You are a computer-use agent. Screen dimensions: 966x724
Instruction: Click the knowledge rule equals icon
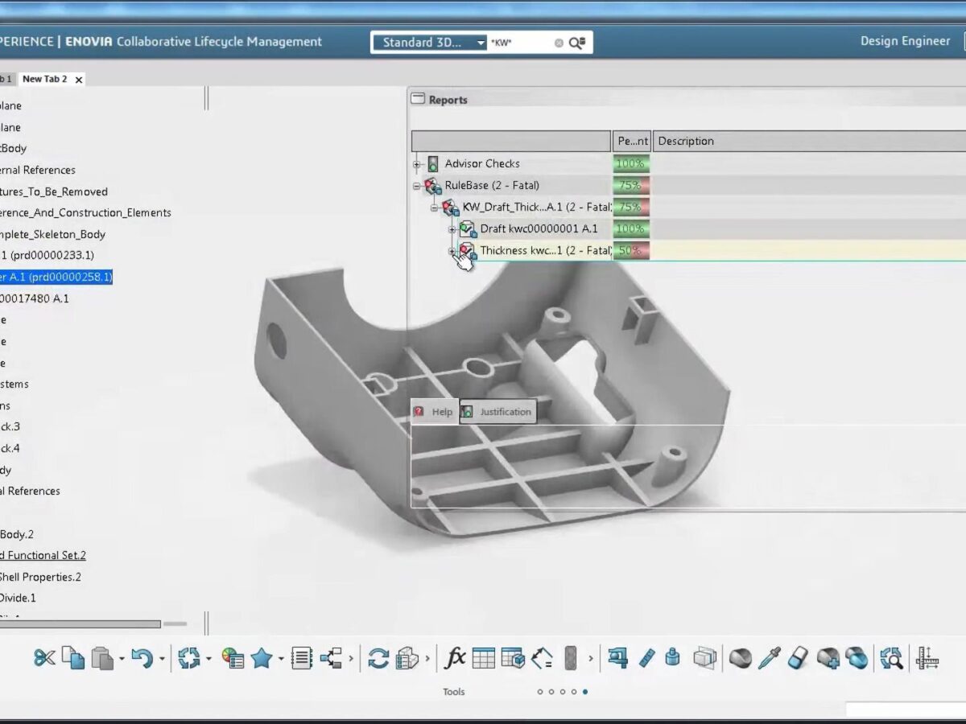[542, 658]
